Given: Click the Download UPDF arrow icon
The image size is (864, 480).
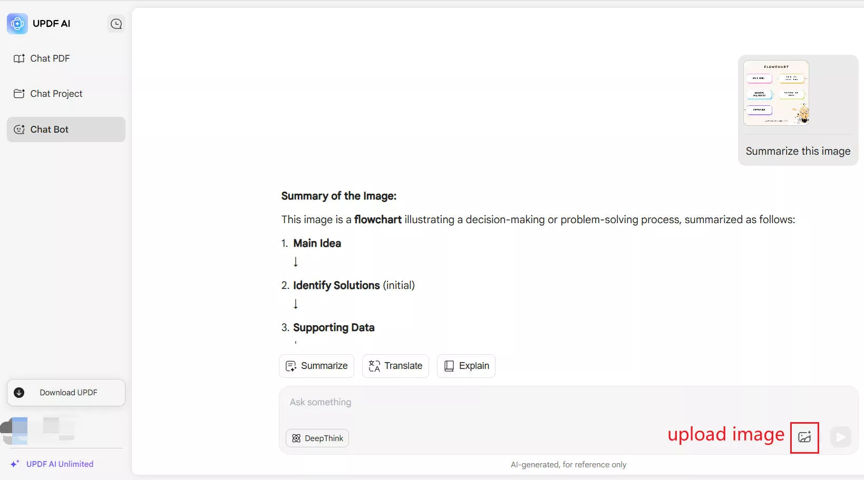Looking at the screenshot, I should coord(19,393).
